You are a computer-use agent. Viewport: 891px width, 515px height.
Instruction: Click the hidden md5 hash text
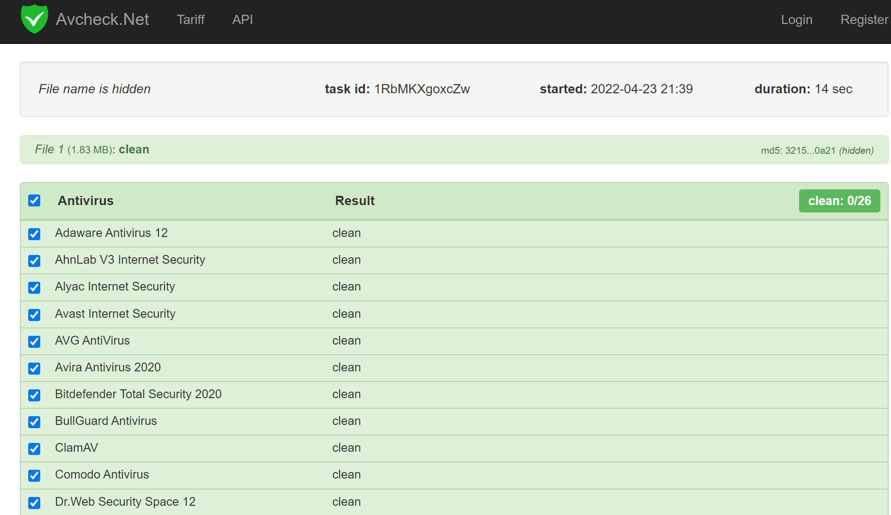(x=817, y=151)
